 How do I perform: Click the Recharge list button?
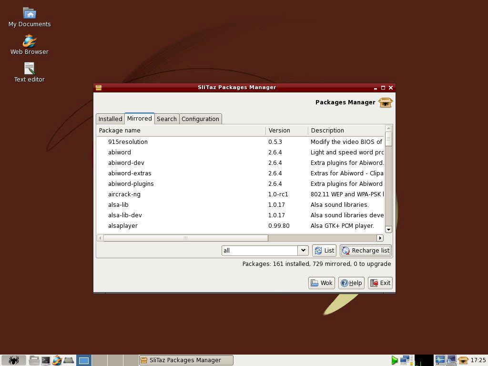(x=366, y=251)
